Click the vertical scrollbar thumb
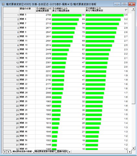Viewport: 137px width, 156px height. click(x=133, y=58)
